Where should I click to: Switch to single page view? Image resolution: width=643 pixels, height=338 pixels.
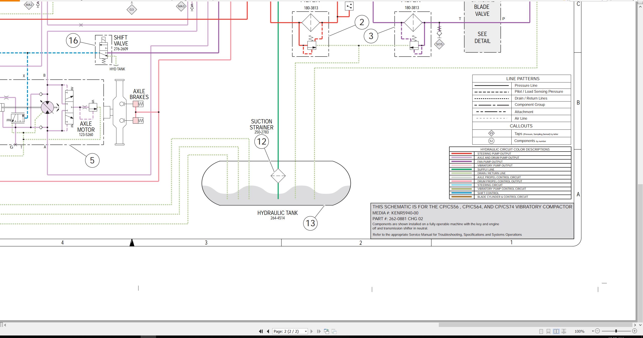tap(541, 331)
